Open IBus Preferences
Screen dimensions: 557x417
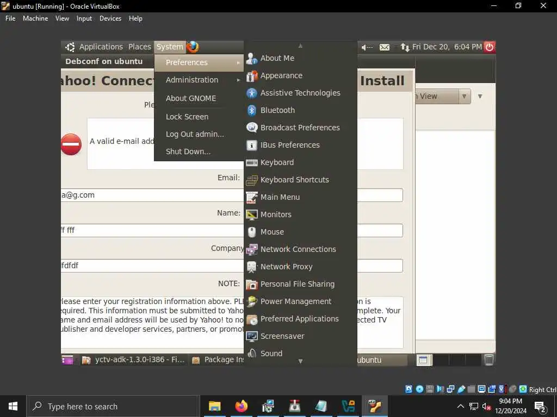(300, 145)
